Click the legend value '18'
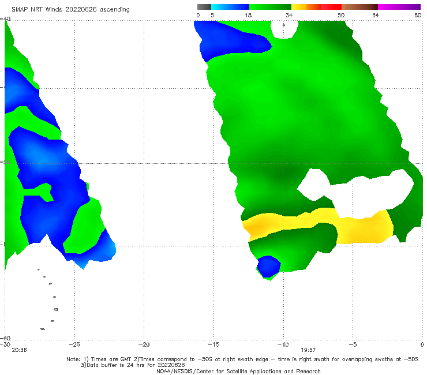 pos(248,15)
